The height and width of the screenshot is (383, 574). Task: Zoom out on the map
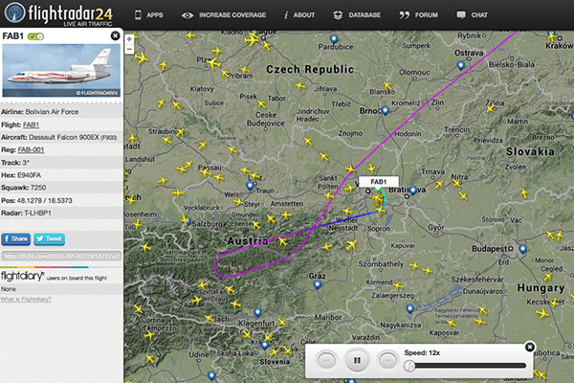coord(129,49)
